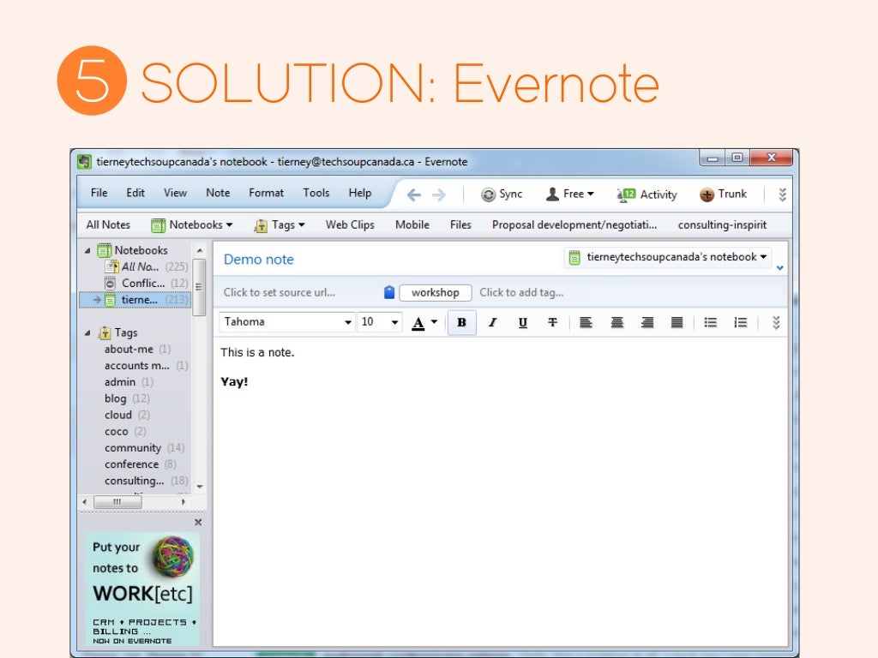Open the Format menu

266,193
